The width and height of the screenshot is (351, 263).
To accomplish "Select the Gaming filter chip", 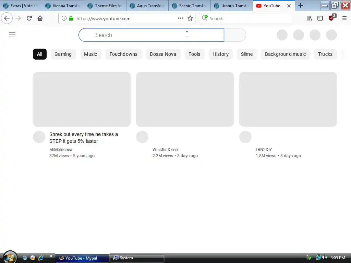I will coord(63,54).
